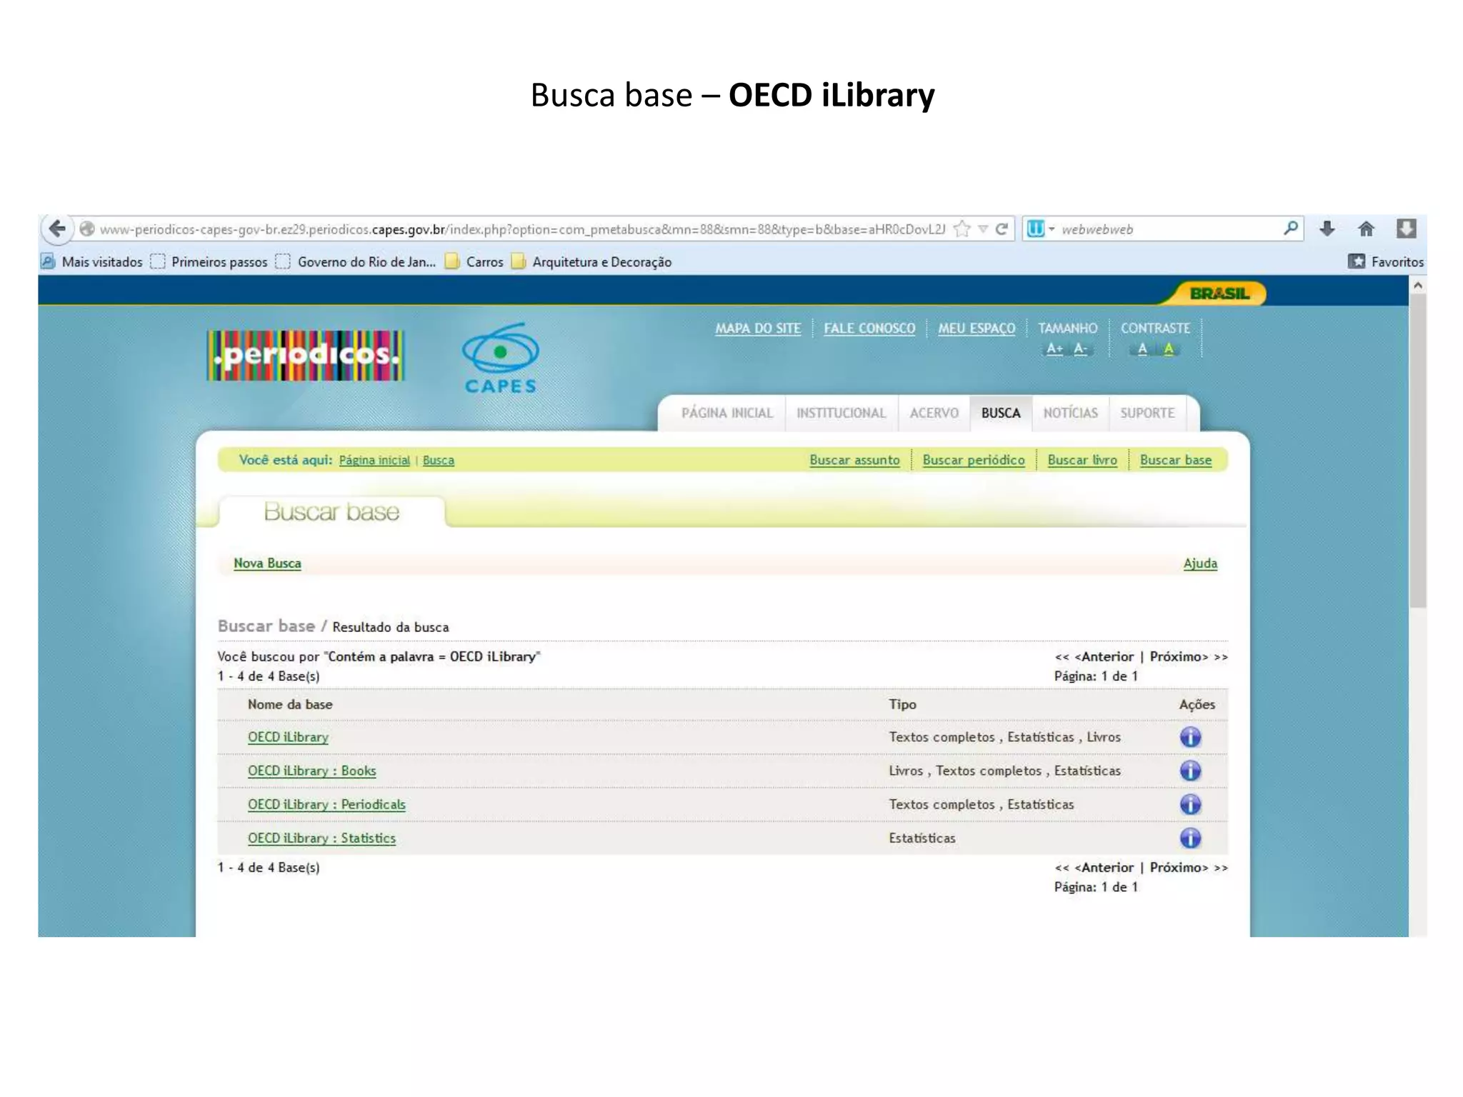Switch to INSTITUCIONAL tab
1463x1097 pixels.
click(841, 414)
